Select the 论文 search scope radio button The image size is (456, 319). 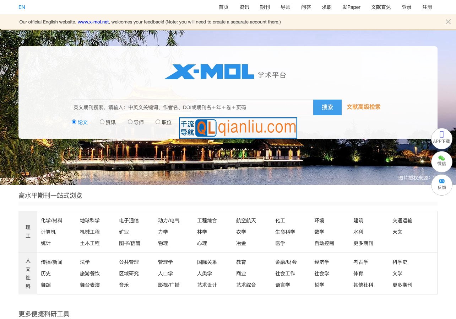point(74,122)
